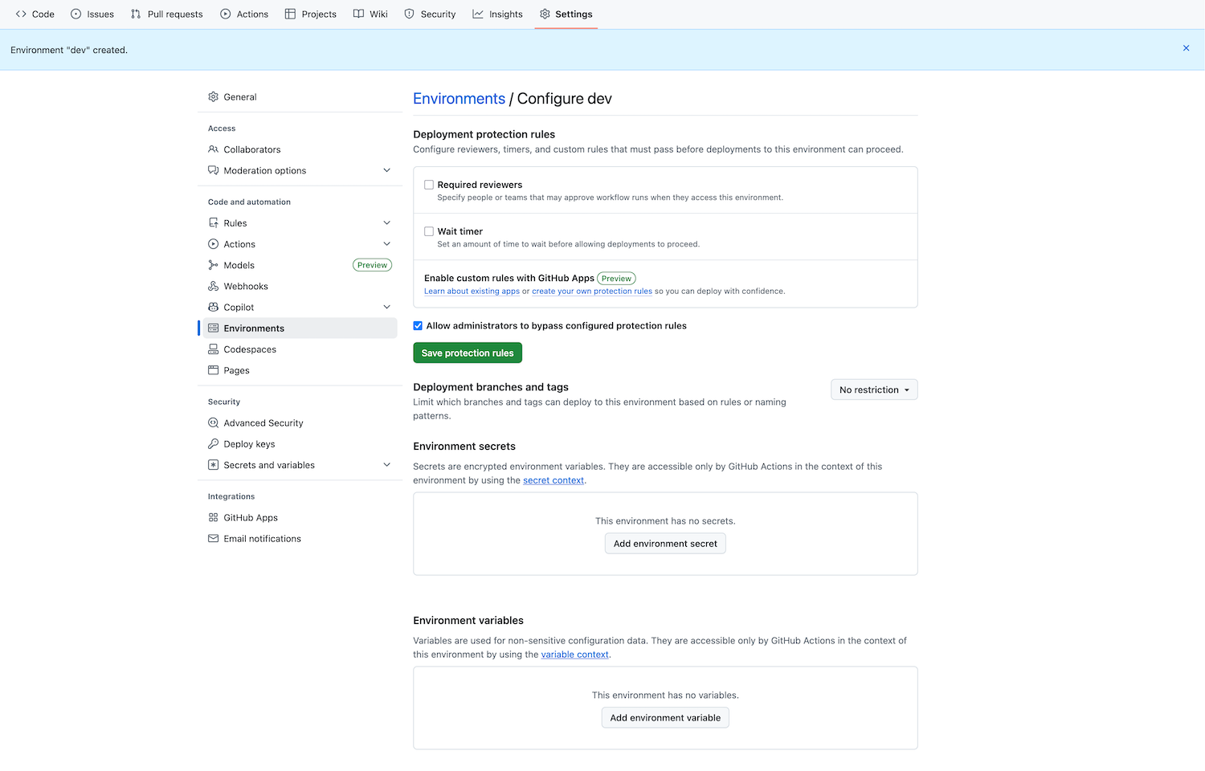Expand the Moderation options section
The width and height of the screenshot is (1205, 771).
point(386,170)
